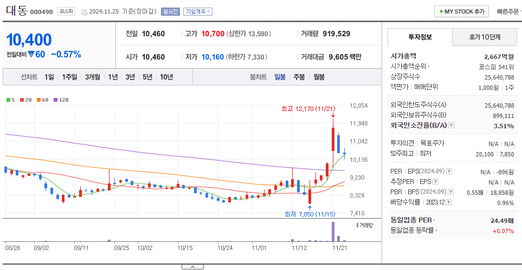Click the 고가 value 10,700
Viewport: 522px width, 270px height.
[x=213, y=34]
